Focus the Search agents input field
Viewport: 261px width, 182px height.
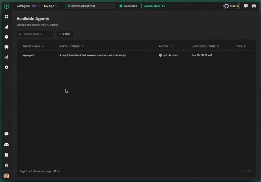[35, 34]
